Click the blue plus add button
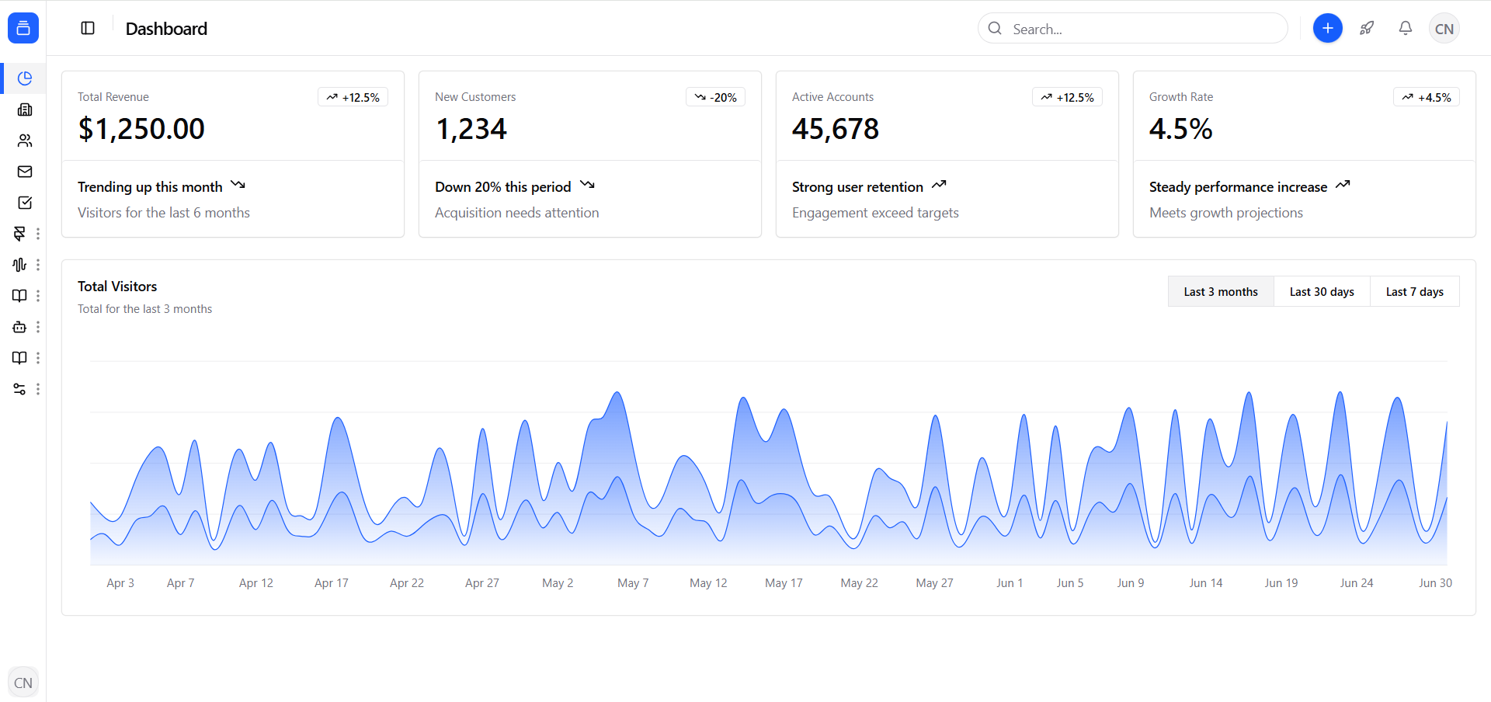The image size is (1491, 702). point(1328,29)
